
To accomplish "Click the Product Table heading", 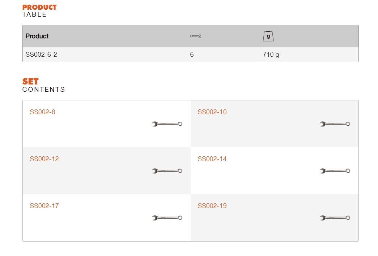I will pos(39,11).
